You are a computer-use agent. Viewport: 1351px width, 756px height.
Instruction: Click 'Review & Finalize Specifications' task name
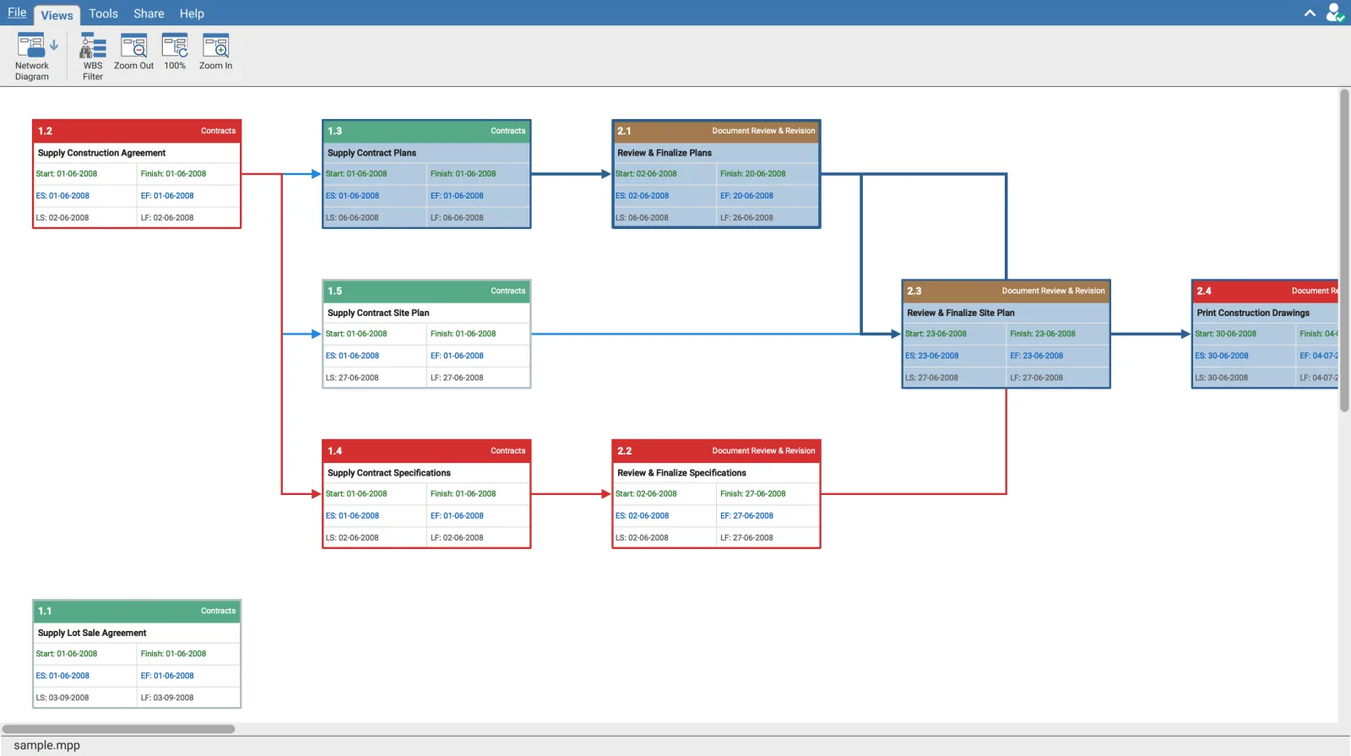[x=681, y=473]
